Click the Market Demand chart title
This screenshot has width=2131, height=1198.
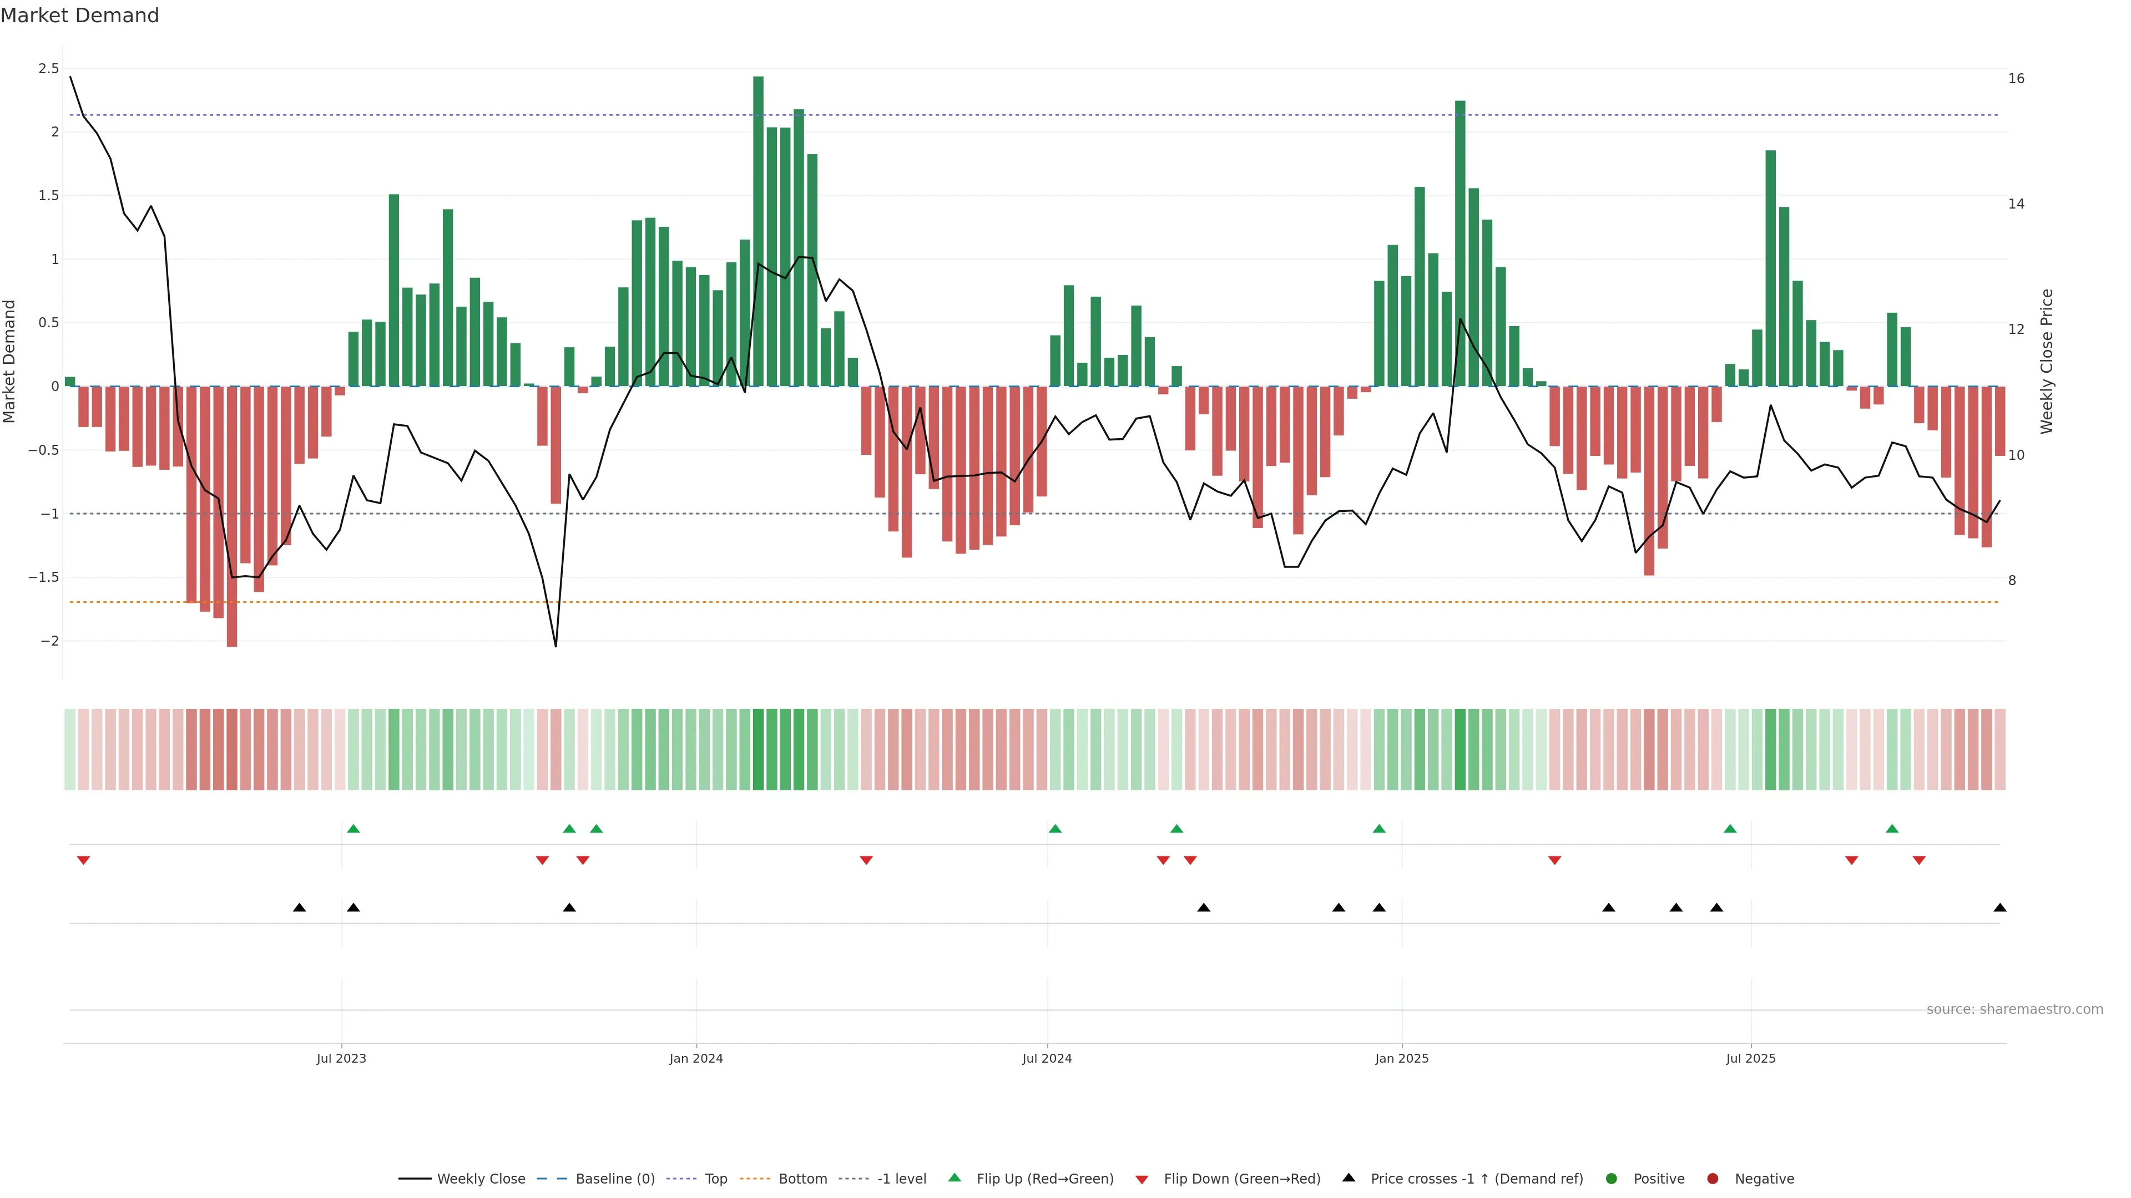pos(79,16)
